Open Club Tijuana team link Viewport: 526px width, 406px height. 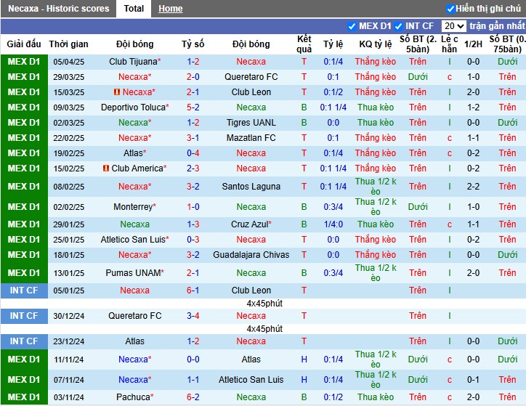click(x=133, y=61)
